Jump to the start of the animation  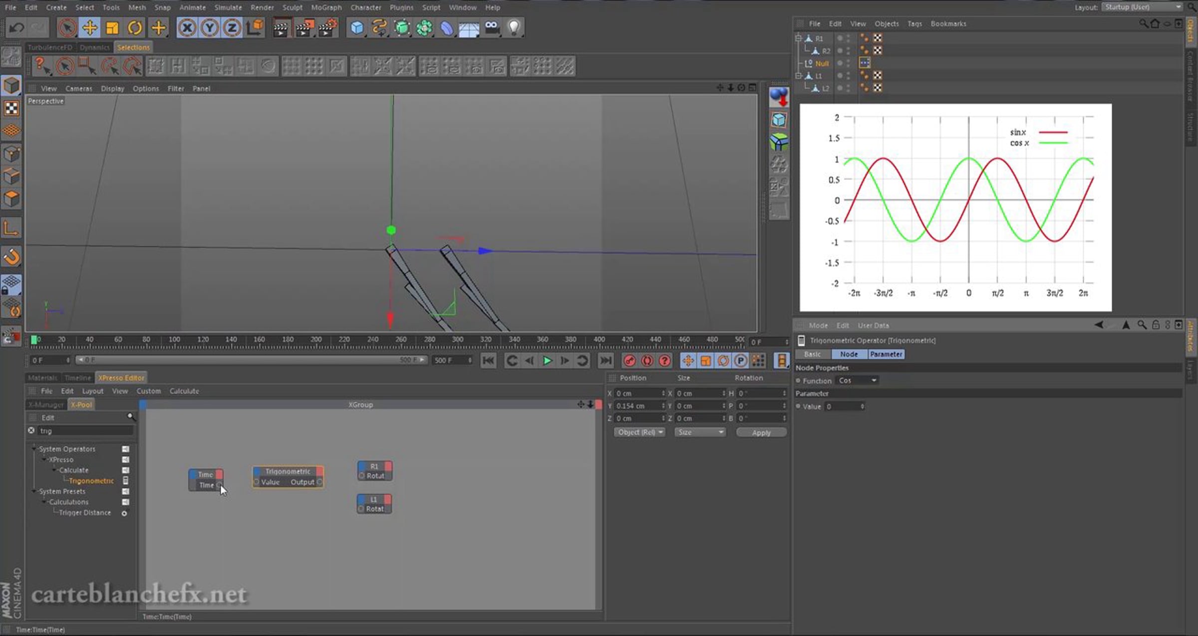coord(488,361)
